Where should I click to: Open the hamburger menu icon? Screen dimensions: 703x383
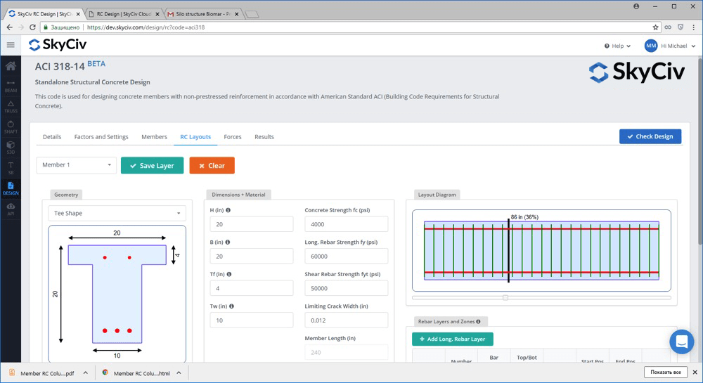coord(11,45)
